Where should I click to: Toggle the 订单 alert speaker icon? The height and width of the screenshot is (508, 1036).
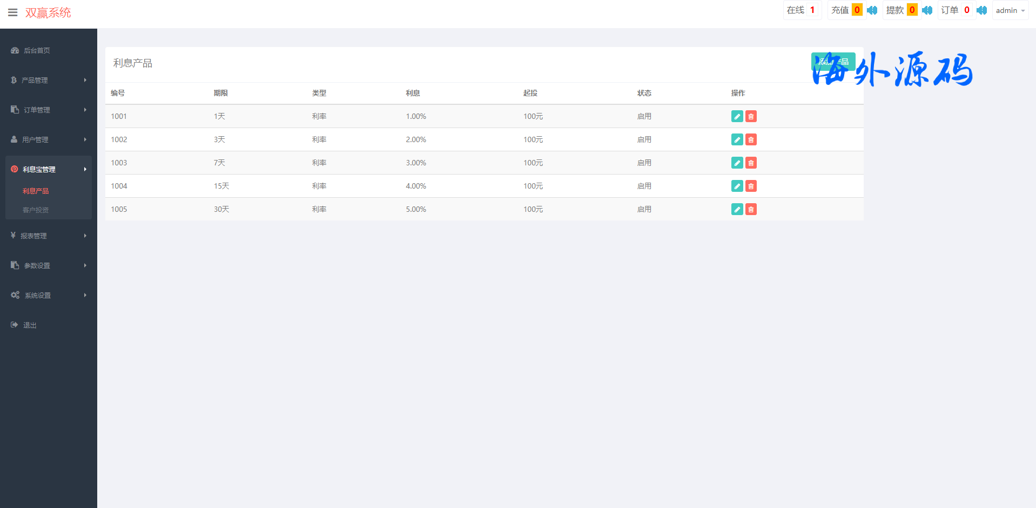pos(981,10)
